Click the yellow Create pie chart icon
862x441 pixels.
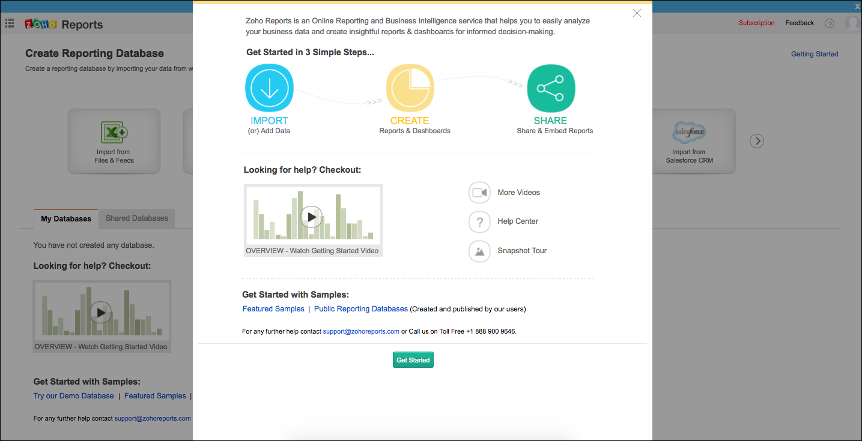pos(410,89)
